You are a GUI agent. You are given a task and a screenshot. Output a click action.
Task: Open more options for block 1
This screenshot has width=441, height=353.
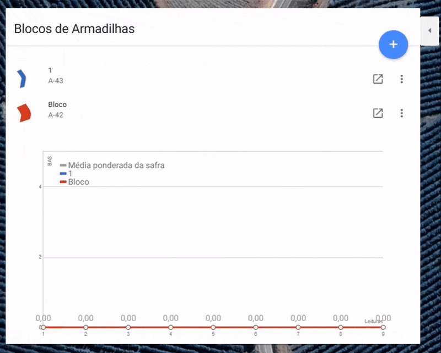pyautogui.click(x=402, y=79)
